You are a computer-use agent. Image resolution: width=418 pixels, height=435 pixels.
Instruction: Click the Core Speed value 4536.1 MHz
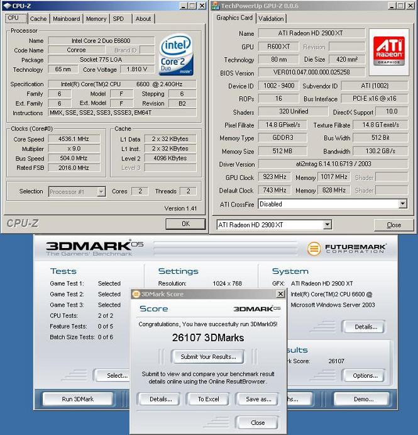point(74,138)
